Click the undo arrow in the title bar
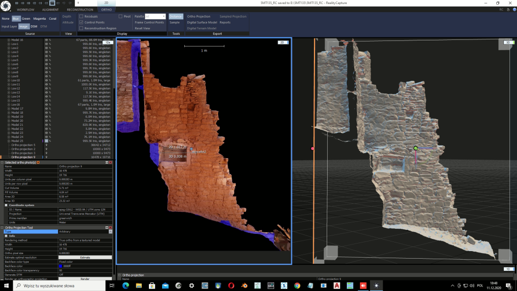 click(x=64, y=3)
